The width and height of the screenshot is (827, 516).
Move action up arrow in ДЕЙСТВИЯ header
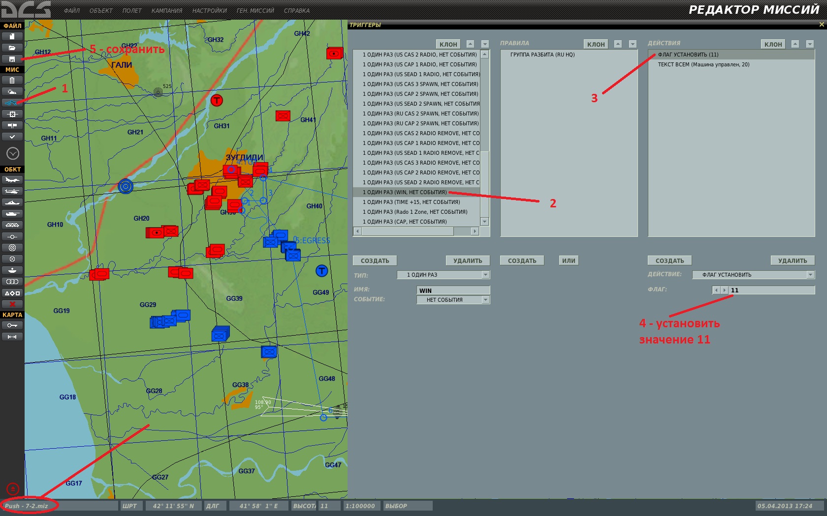click(x=795, y=44)
